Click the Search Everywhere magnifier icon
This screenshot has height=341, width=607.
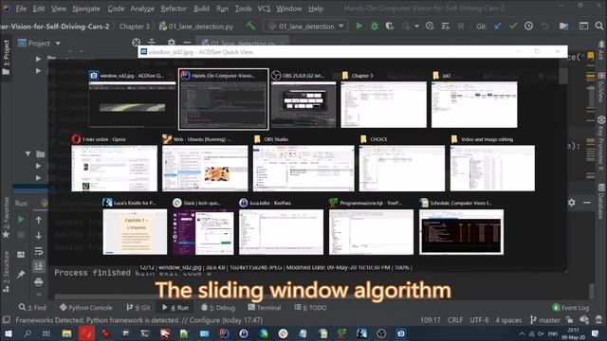coord(599,26)
